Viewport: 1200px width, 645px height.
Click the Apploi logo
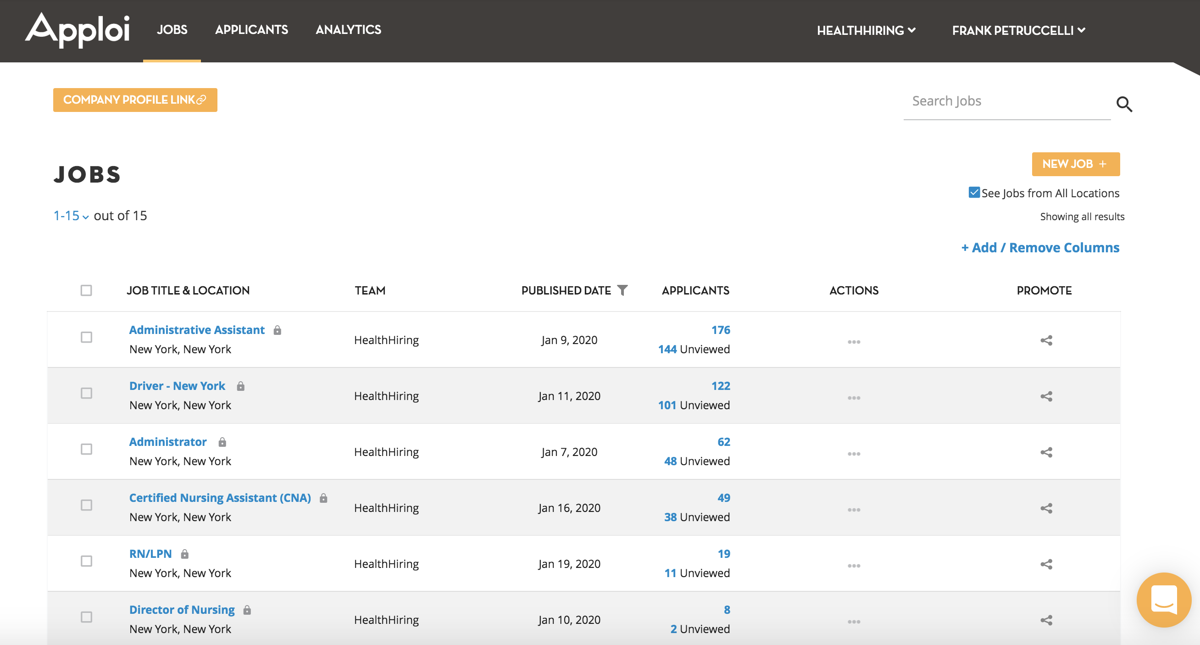click(78, 30)
